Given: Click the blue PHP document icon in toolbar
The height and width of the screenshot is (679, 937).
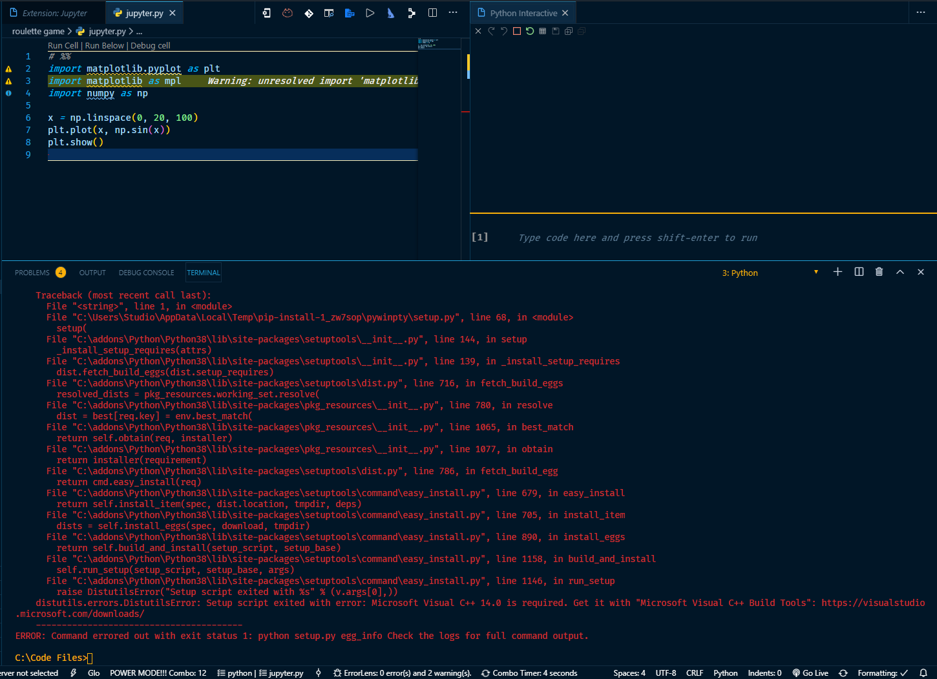Looking at the screenshot, I should tap(350, 13).
